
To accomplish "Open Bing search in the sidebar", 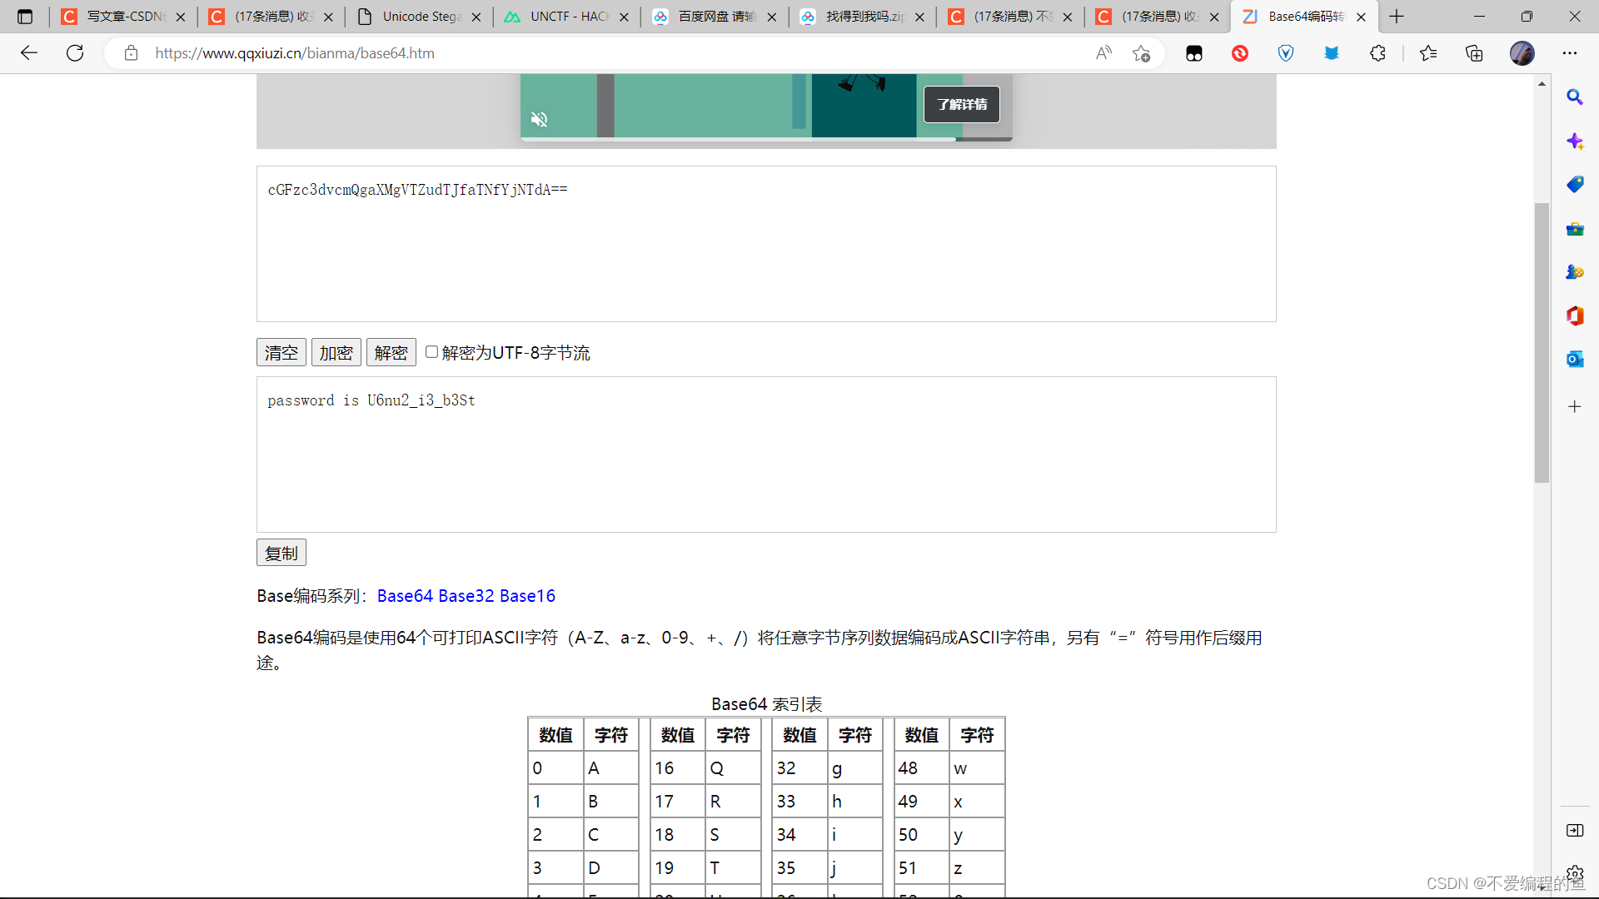I will (1576, 97).
